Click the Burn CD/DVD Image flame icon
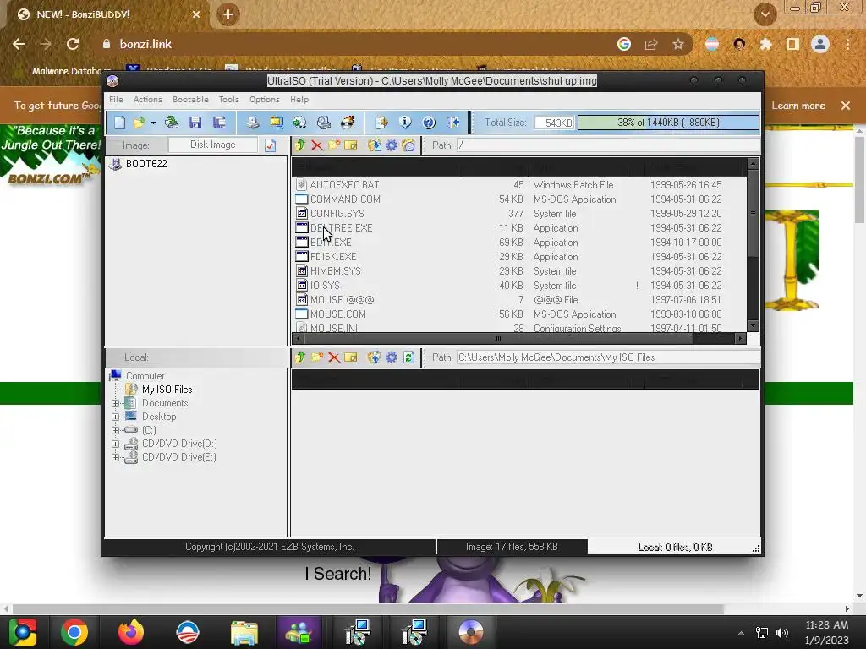The height and width of the screenshot is (649, 866). coord(348,123)
